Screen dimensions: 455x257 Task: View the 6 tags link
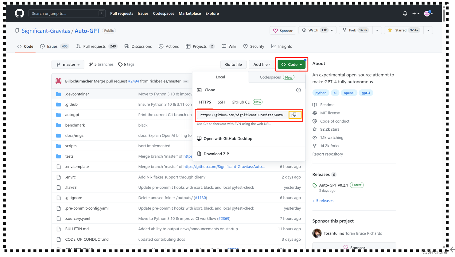click(126, 64)
